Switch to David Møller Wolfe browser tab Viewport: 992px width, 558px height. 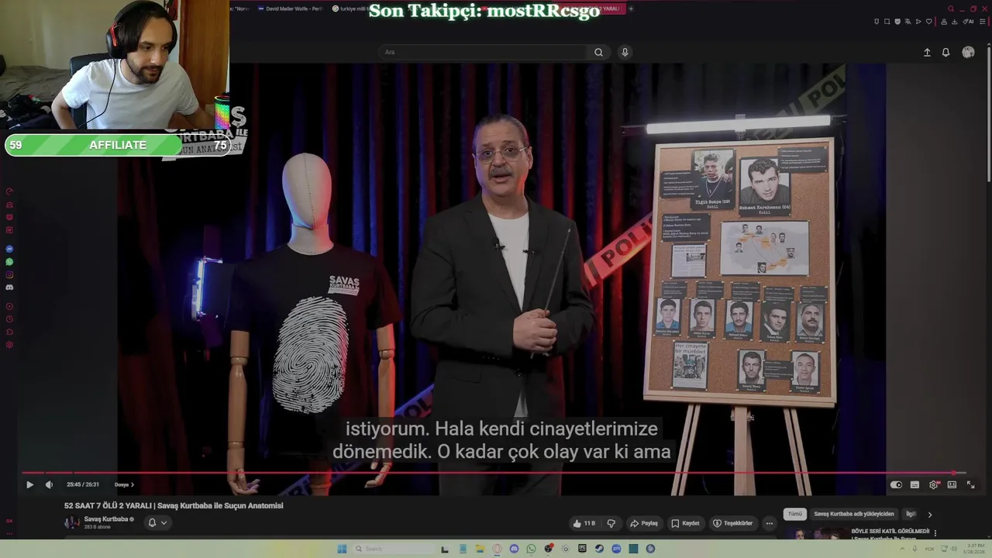point(291,9)
